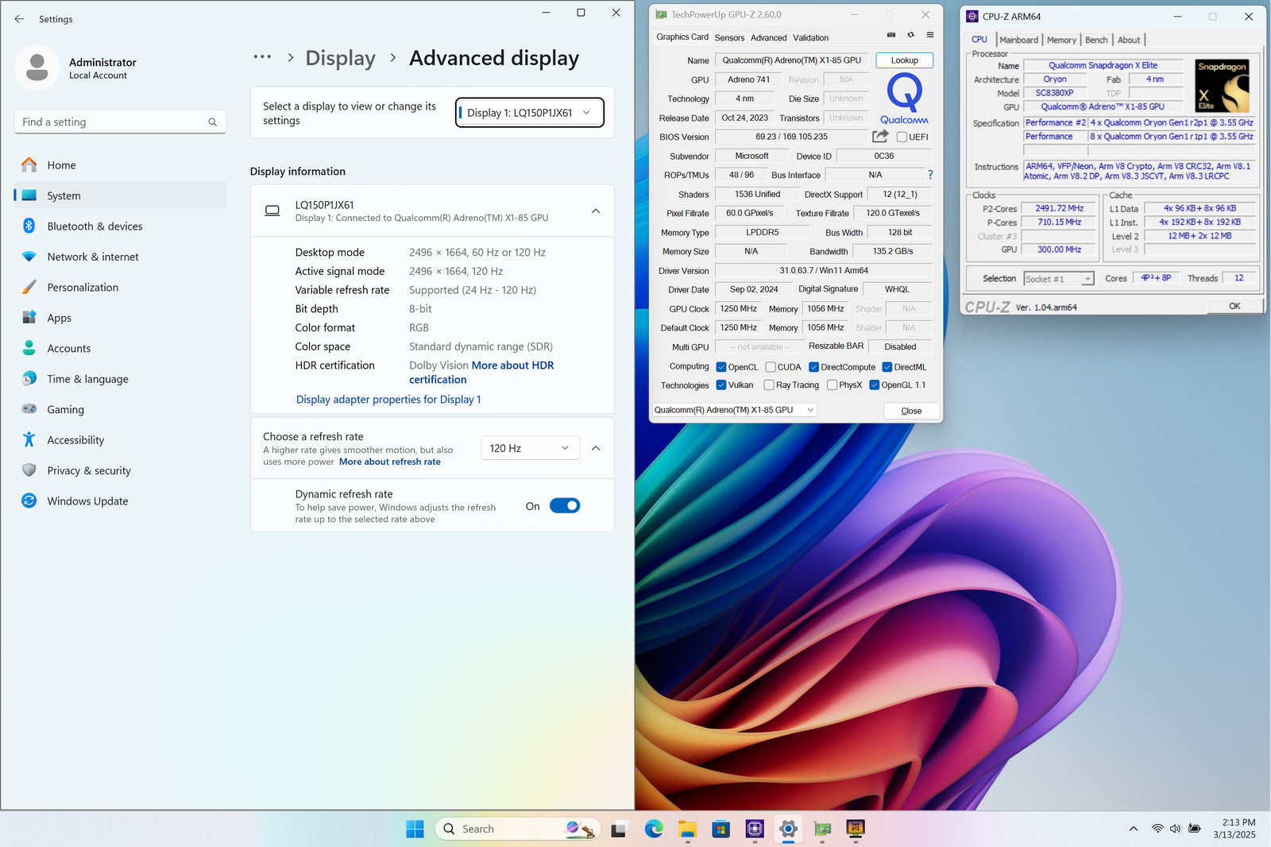Open Microsoft Edge from the taskbar
This screenshot has height=847, width=1271.
pos(654,829)
